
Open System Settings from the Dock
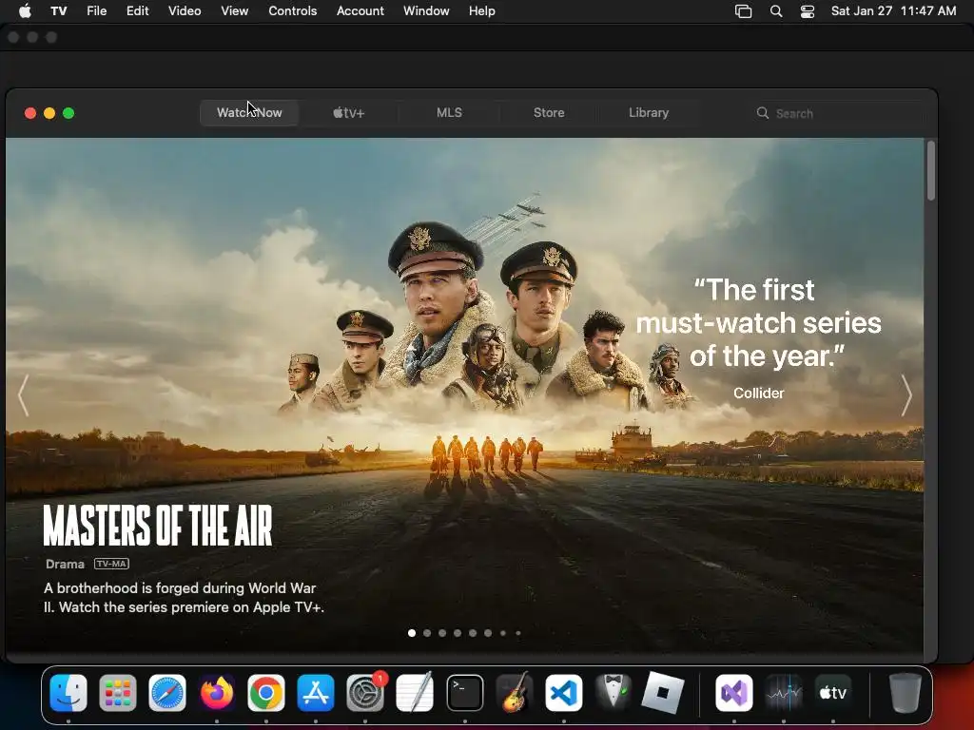[365, 693]
